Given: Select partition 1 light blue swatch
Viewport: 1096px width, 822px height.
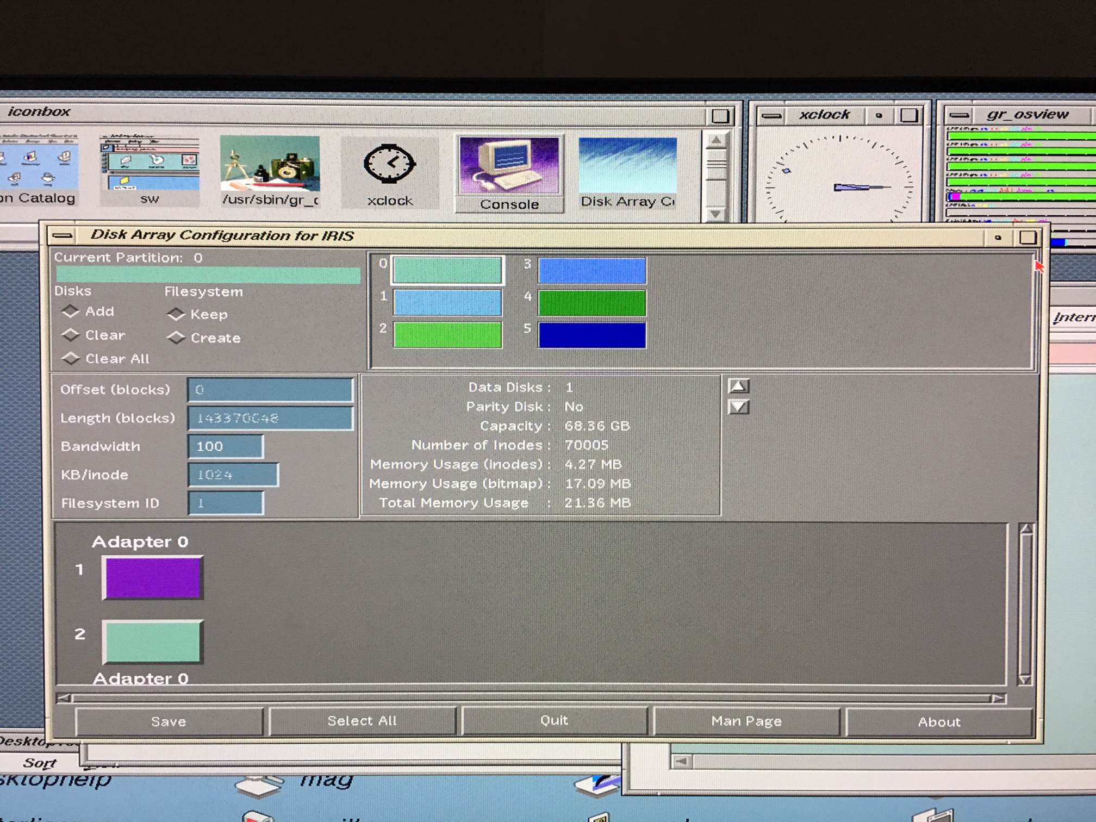Looking at the screenshot, I should coord(447,302).
